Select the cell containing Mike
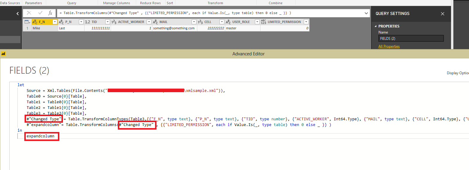 click(45, 28)
